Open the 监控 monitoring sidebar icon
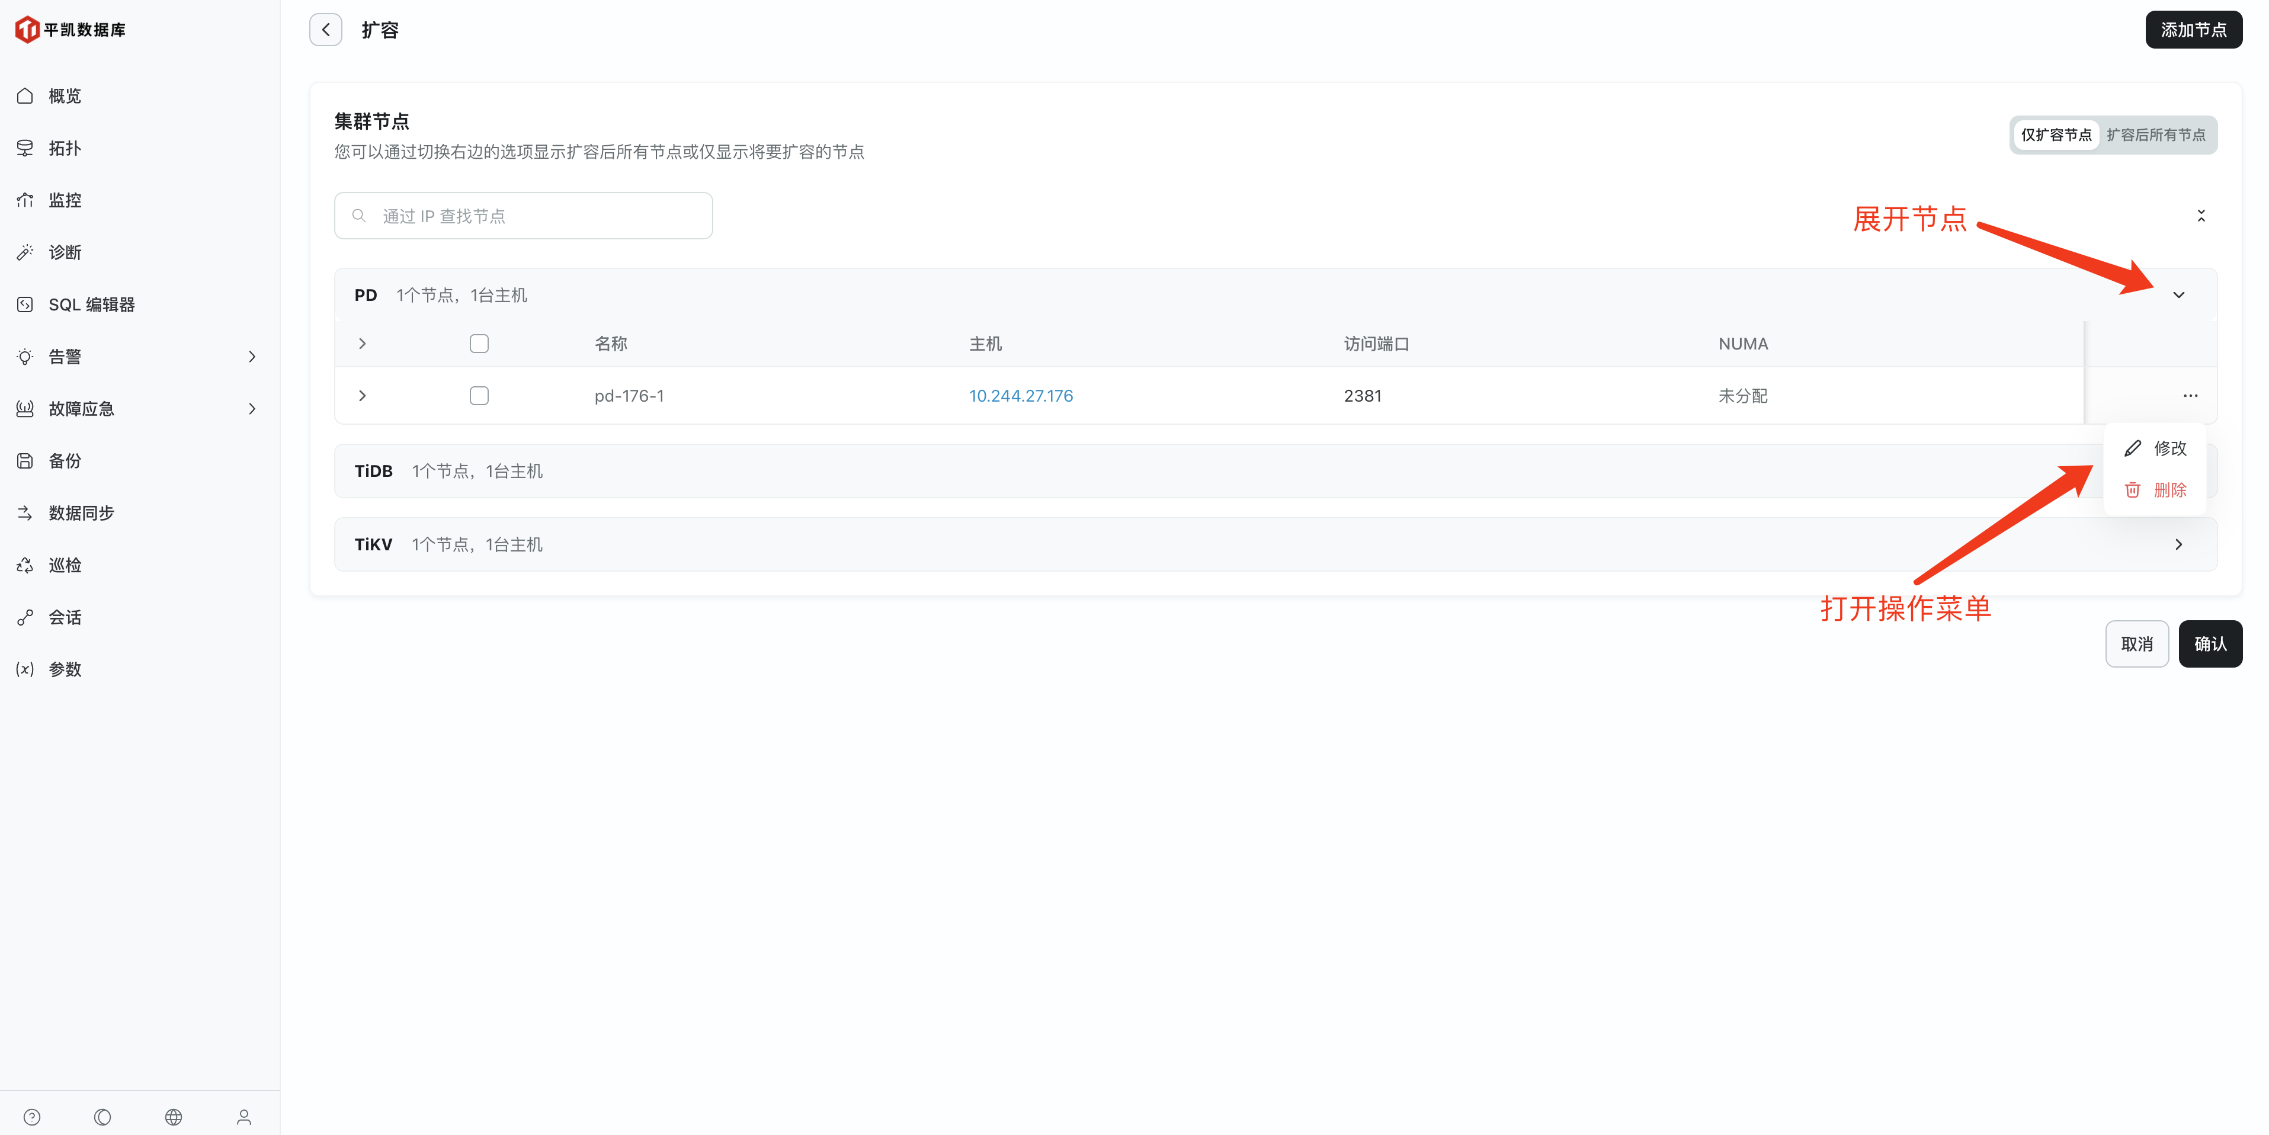2269x1135 pixels. pos(25,200)
